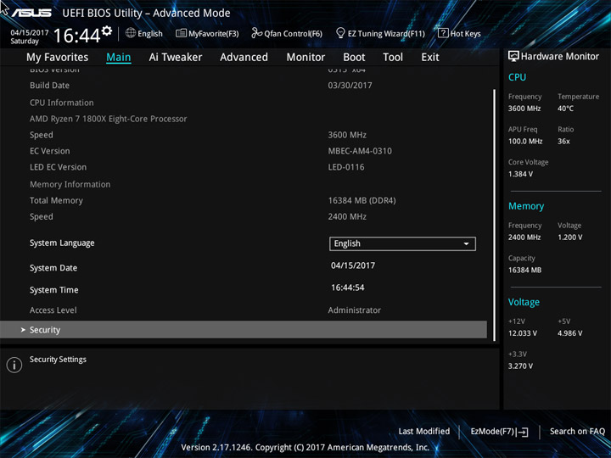Open the Advanced tab

[244, 58]
